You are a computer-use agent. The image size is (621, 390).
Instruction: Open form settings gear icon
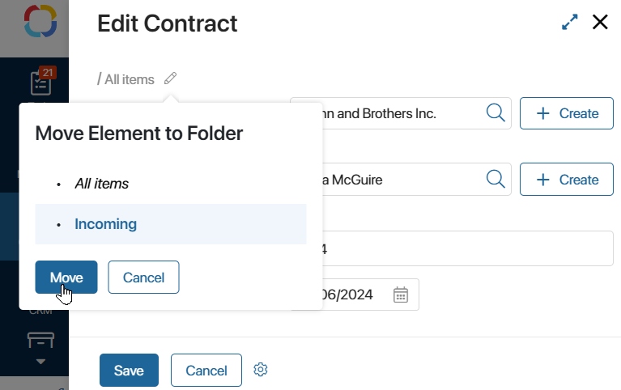click(x=260, y=370)
